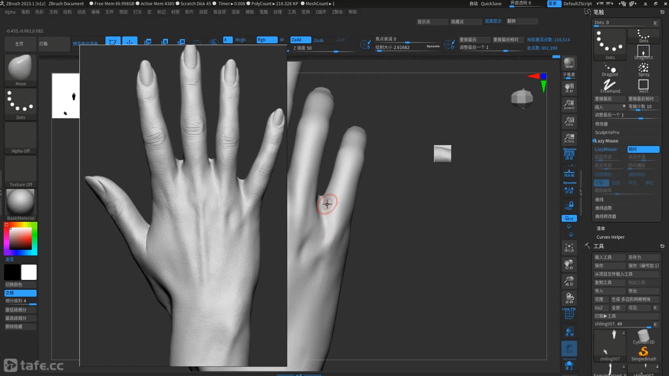Toggle the Rgb channel button
This screenshot has height=376, width=669.
pos(267,40)
